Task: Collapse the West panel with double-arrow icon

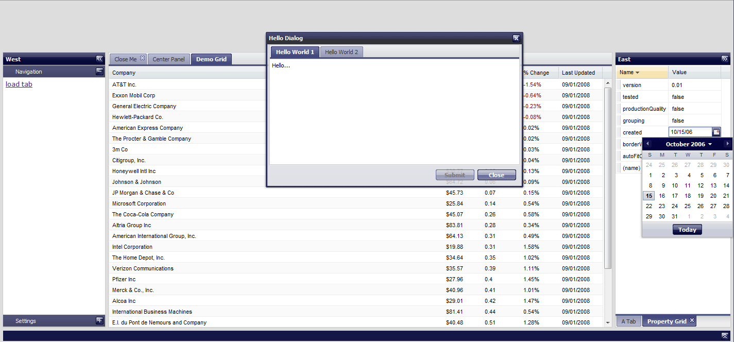Action: [x=99, y=59]
